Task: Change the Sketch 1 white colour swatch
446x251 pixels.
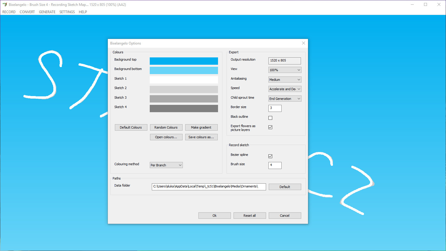Action: tap(184, 80)
